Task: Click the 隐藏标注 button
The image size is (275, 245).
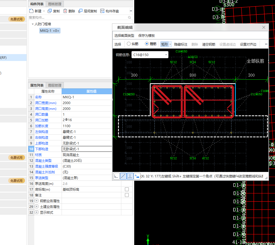Action: pyautogui.click(x=181, y=44)
